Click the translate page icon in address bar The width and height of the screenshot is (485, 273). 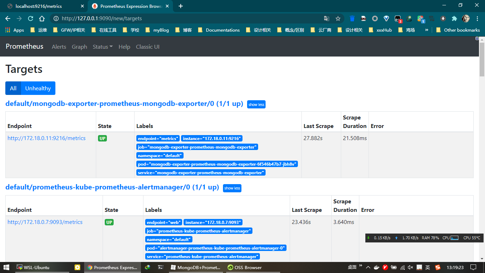[x=327, y=18]
